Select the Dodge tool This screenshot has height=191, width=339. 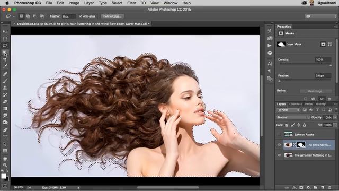5,123
